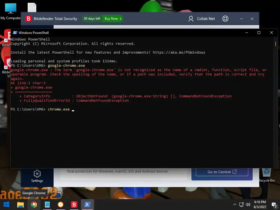
Task: Click the 'Loading personal and system profiles' line
Action: tap(64, 61)
